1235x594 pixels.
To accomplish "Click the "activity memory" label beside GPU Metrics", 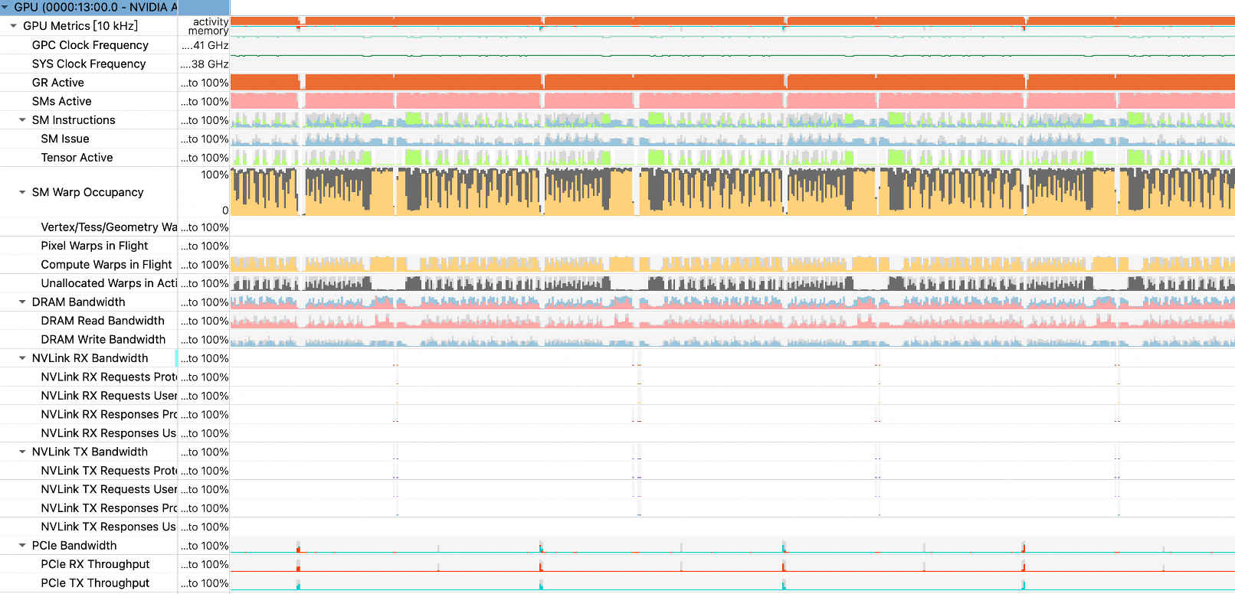I will click(x=208, y=26).
